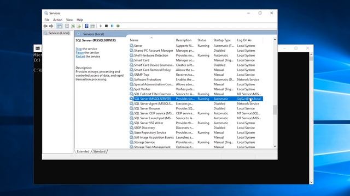Image resolution: width=350 pixels, height=196 pixels.
Task: Sort by the Status column header
Action: pos(204,40)
